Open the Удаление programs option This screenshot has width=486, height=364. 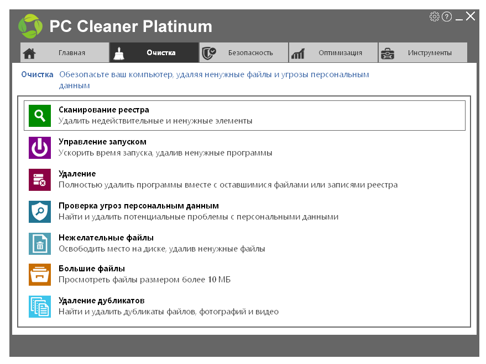pos(244,179)
